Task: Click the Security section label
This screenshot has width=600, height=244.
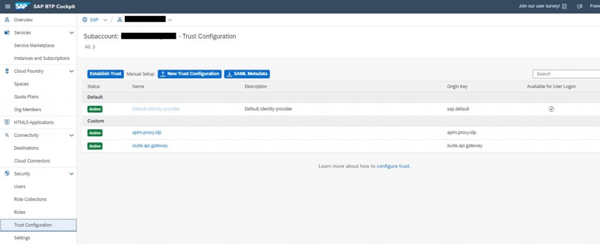Action: click(x=22, y=174)
